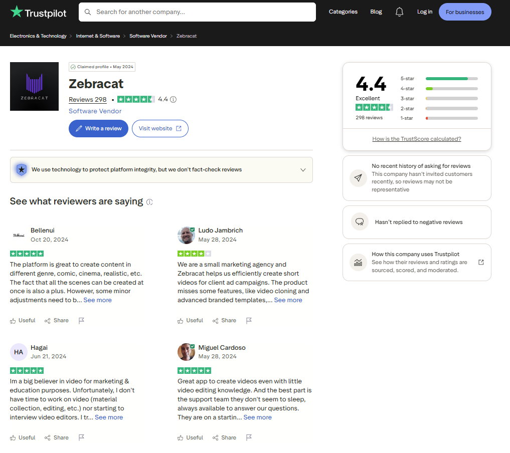Expand Bellenui's review with See more
Viewport: 510px width, 453px height.
coord(98,300)
